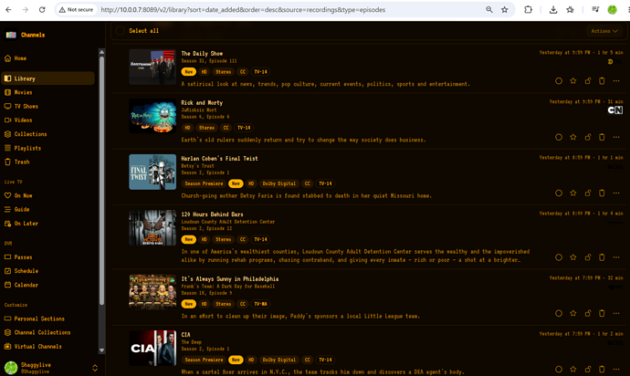Open browser downloads icon
Screen dimensions: 630x376
(x=553, y=10)
